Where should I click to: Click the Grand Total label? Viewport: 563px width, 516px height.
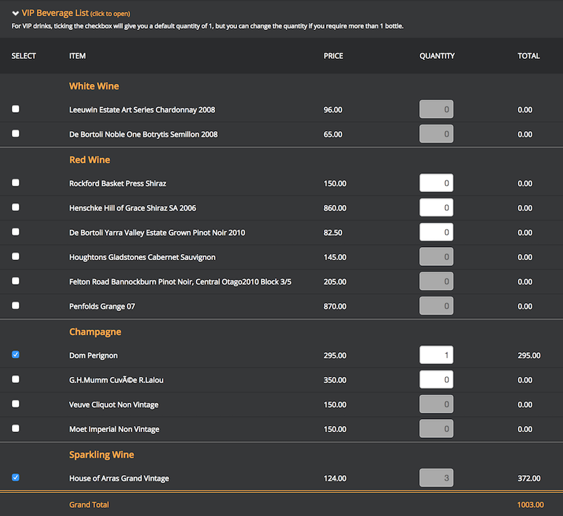point(89,505)
